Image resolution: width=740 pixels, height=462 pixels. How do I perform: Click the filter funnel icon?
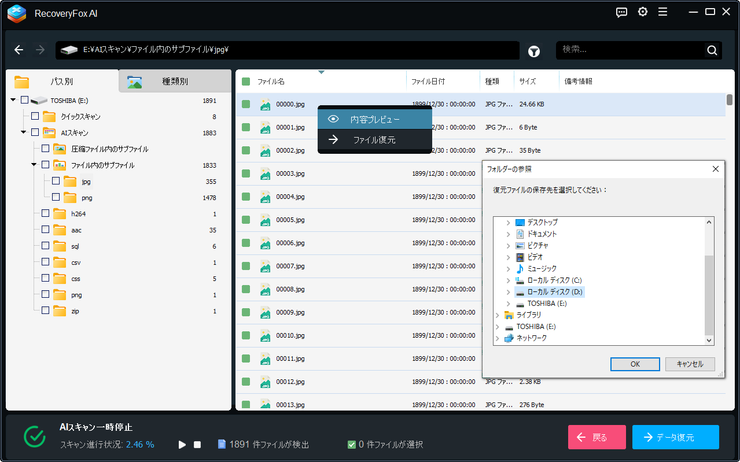coord(533,51)
